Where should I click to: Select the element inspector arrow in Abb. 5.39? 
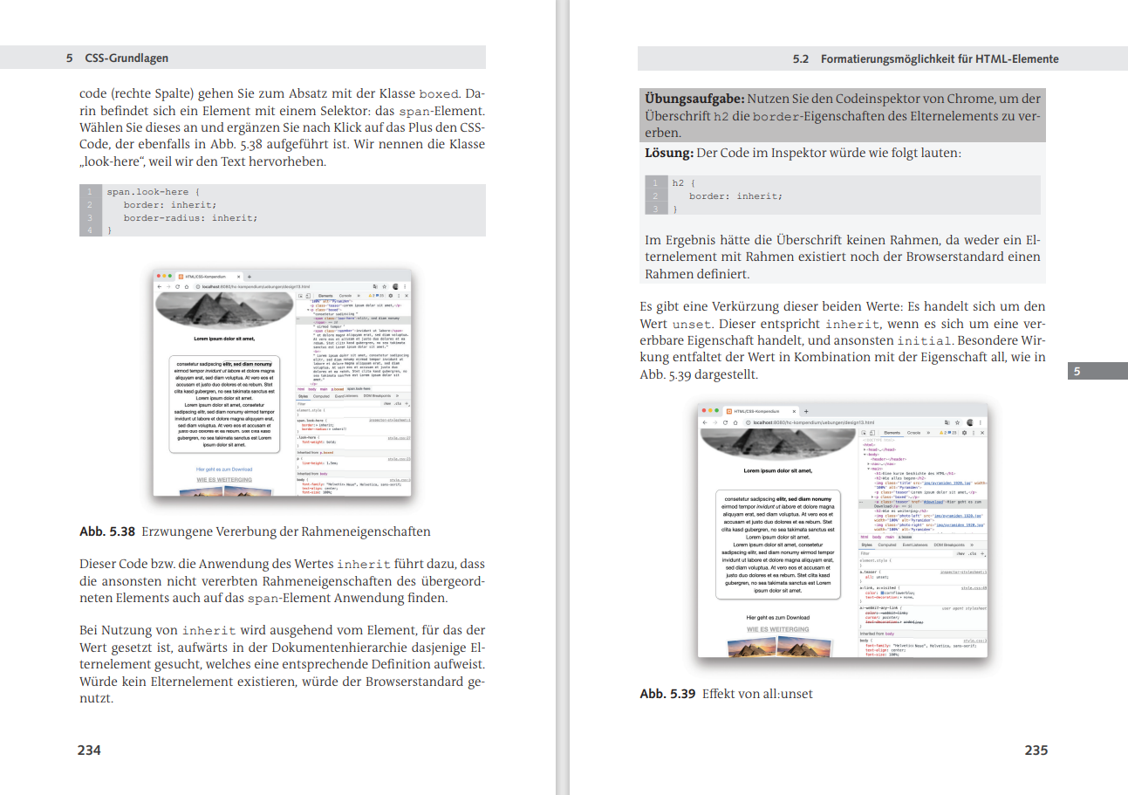(x=864, y=433)
